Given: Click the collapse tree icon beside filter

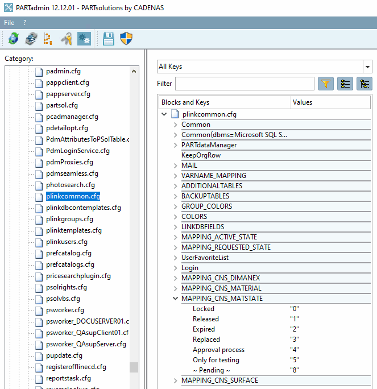Looking at the screenshot, I should pyautogui.click(x=364, y=84).
